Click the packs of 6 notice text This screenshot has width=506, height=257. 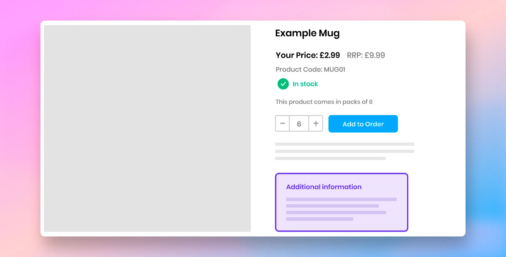click(324, 102)
